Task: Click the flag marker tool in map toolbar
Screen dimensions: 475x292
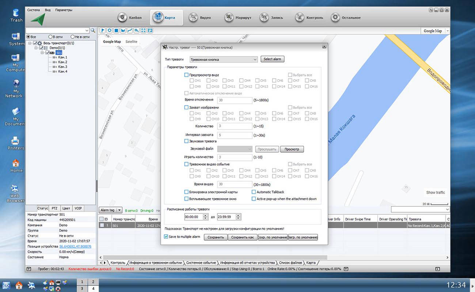Action: pos(103,30)
